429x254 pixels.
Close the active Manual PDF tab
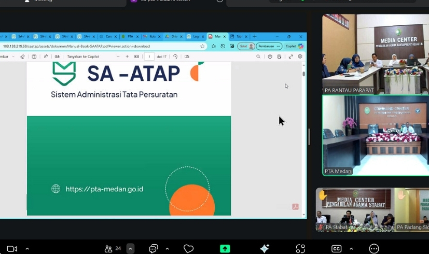tap(225, 36)
